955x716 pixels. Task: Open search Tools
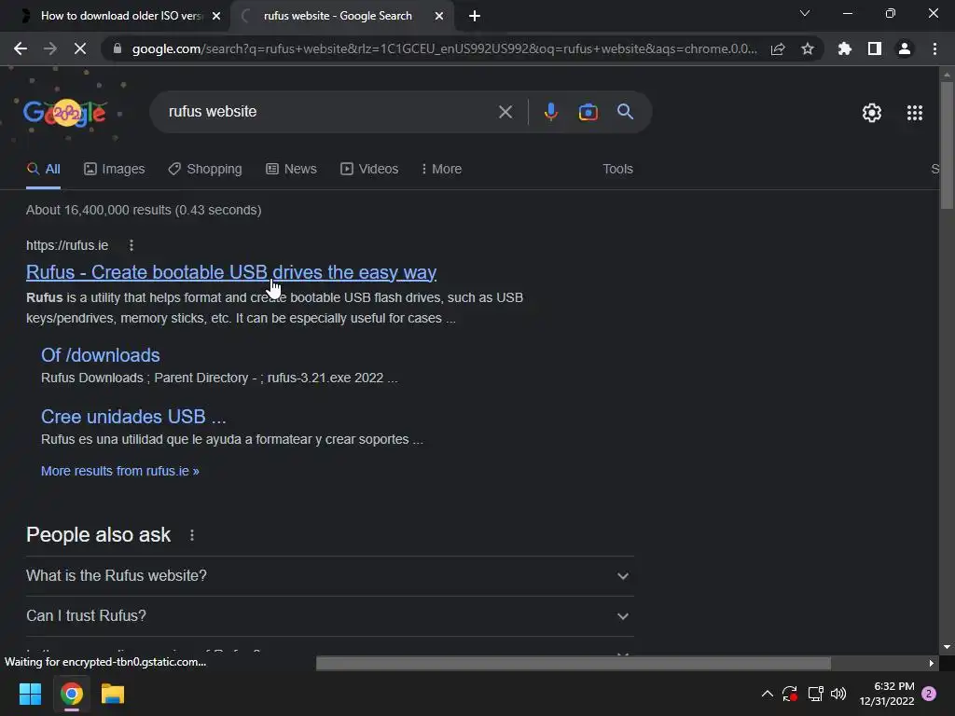click(x=617, y=170)
